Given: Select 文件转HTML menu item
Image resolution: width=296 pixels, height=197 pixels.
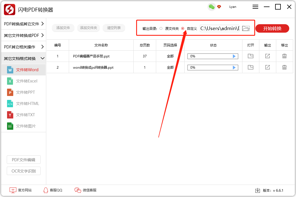Looking at the screenshot, I should pos(24,104).
